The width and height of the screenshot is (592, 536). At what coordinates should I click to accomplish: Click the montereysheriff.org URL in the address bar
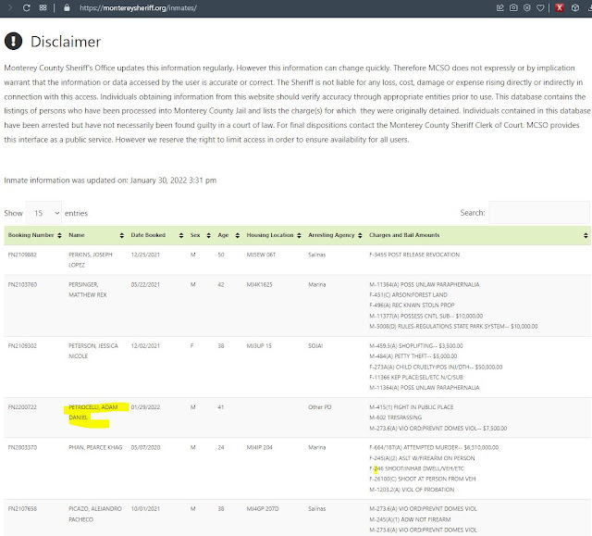[138, 8]
